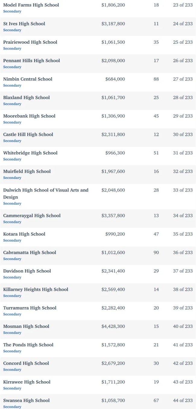The height and width of the screenshot is (409, 196).
Task: Open Model Farms High School link
Action: [31, 5]
